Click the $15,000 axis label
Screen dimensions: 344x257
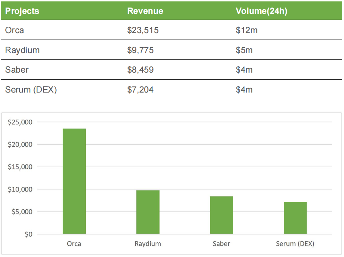[x=20, y=167]
